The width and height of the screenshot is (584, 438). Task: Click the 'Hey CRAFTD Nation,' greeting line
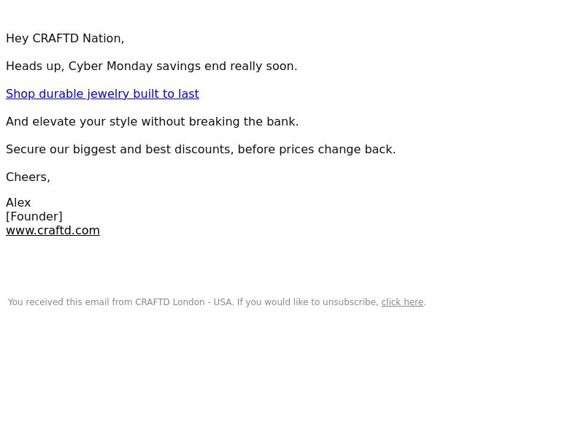65,39
